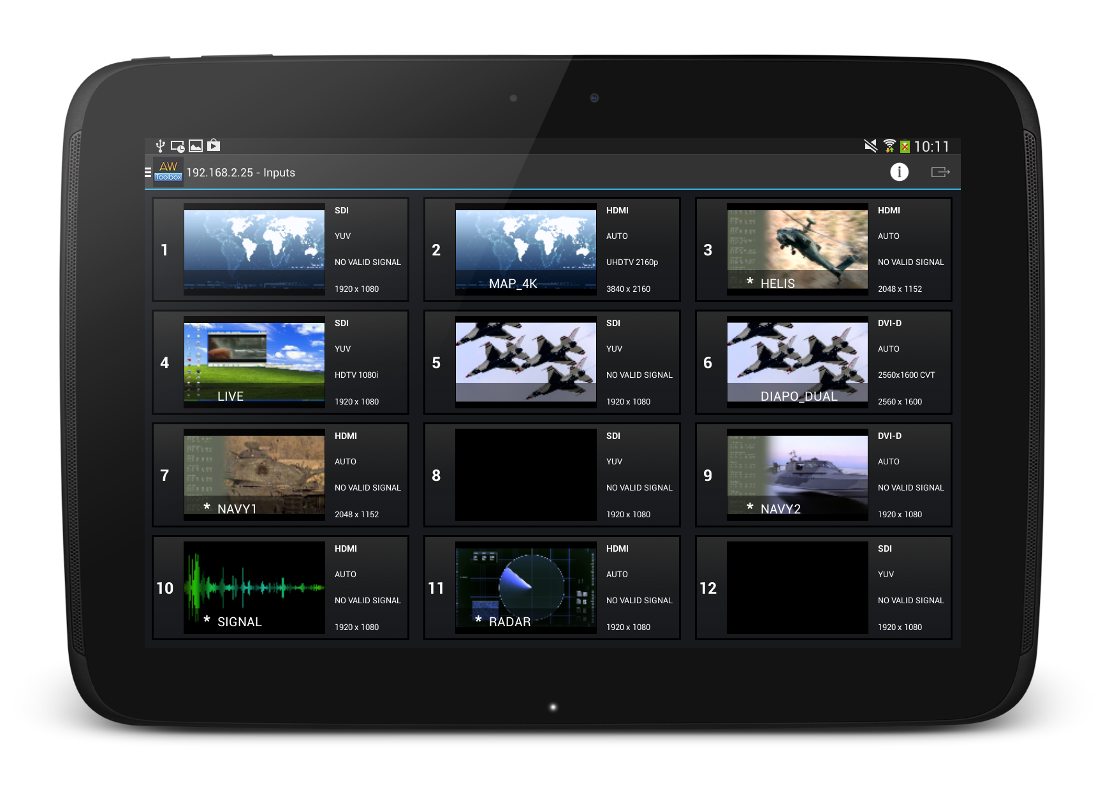This screenshot has height=795, width=1103.
Task: Select the SIGNAL waveform thumbnail
Action: [x=254, y=588]
